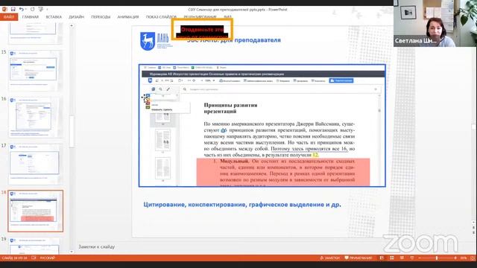Switch to the ВСТАВКА ribbon tab
The width and height of the screenshot is (477, 268).
(x=54, y=17)
